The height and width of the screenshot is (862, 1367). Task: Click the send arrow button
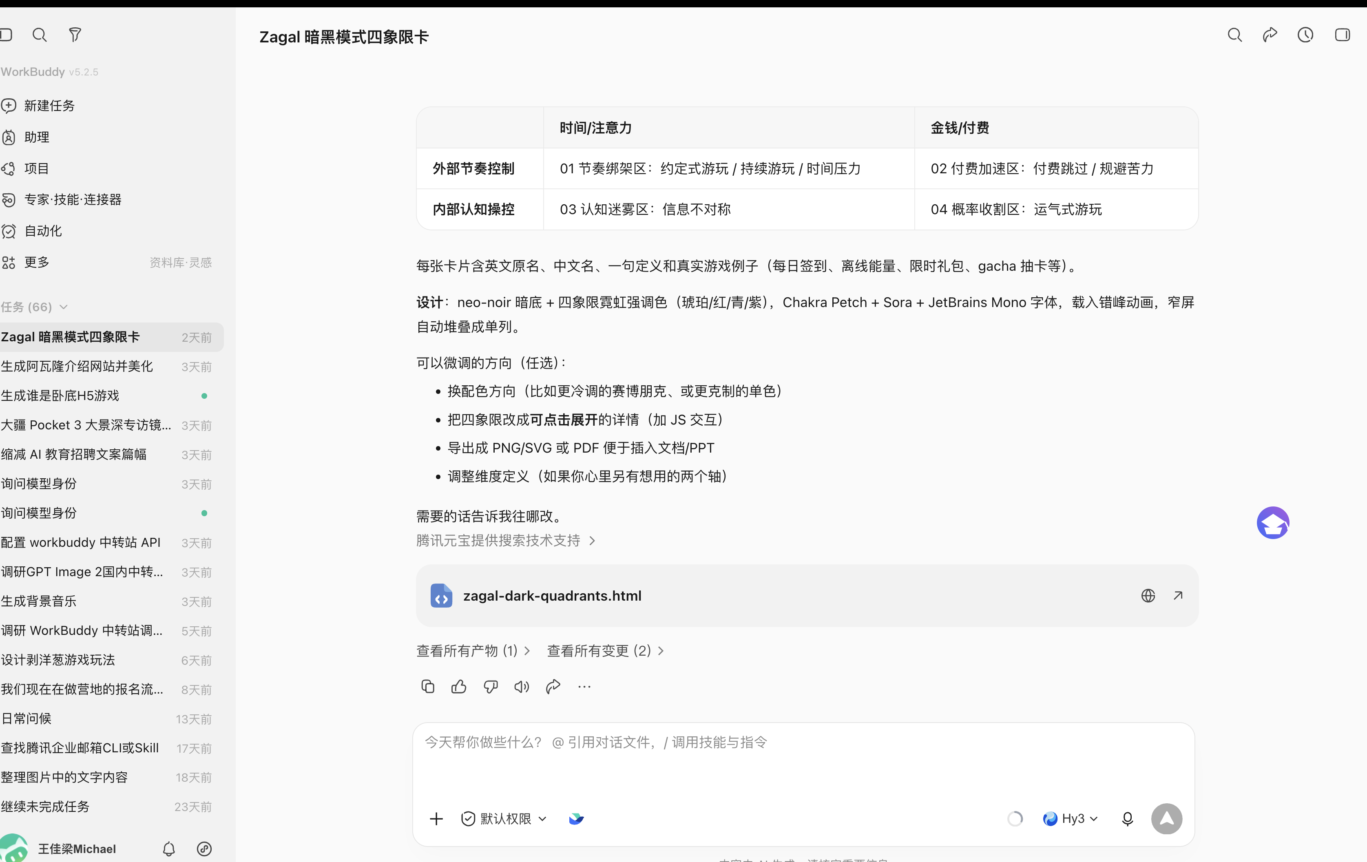[x=1167, y=819]
